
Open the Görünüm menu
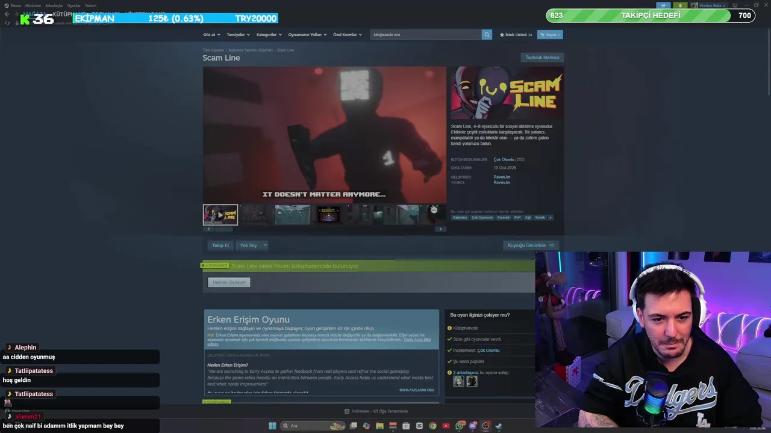tap(33, 5)
